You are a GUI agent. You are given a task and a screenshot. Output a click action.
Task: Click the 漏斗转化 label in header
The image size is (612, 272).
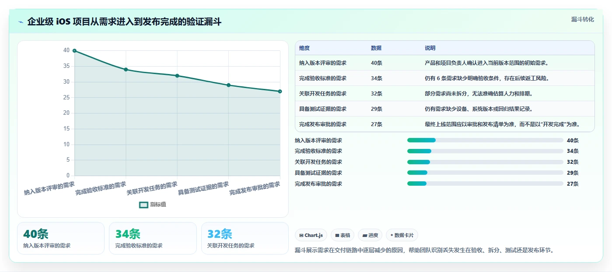(583, 19)
